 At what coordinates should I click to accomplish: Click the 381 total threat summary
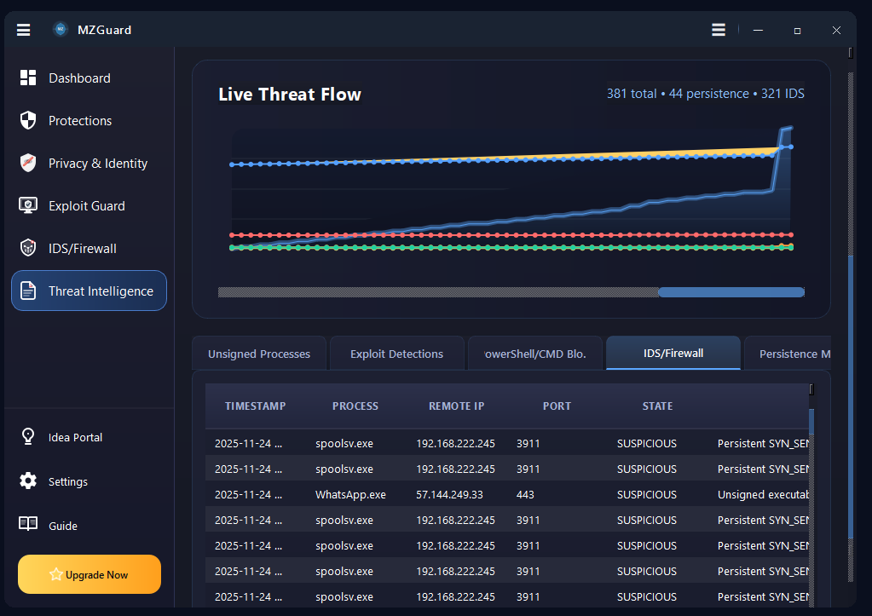pos(632,93)
